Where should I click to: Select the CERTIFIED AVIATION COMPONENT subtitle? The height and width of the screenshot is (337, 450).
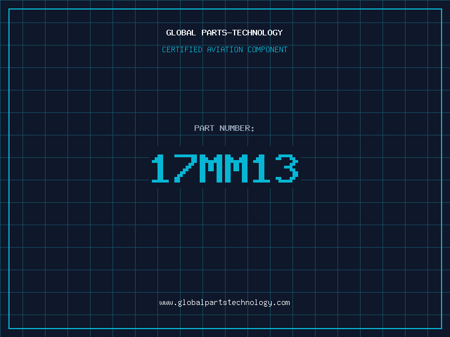(224, 49)
